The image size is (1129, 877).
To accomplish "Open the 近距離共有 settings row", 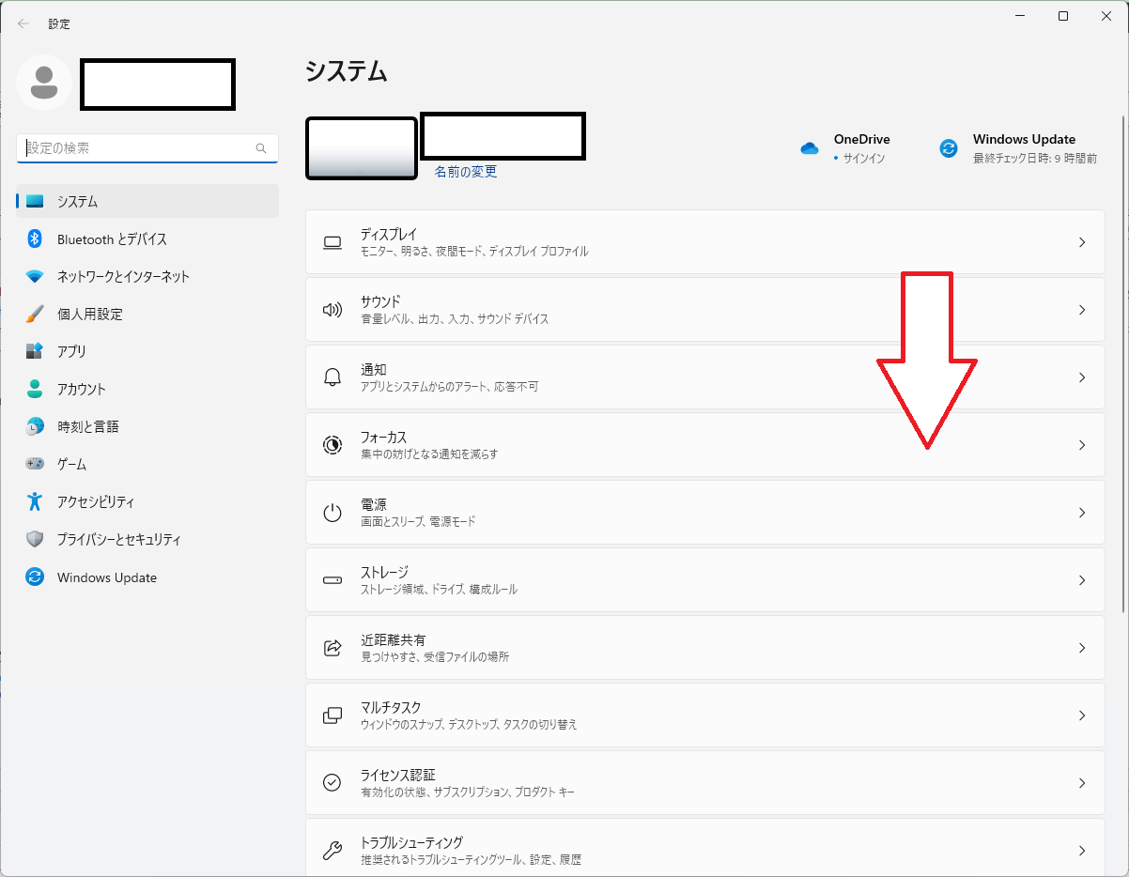I will pyautogui.click(x=704, y=648).
